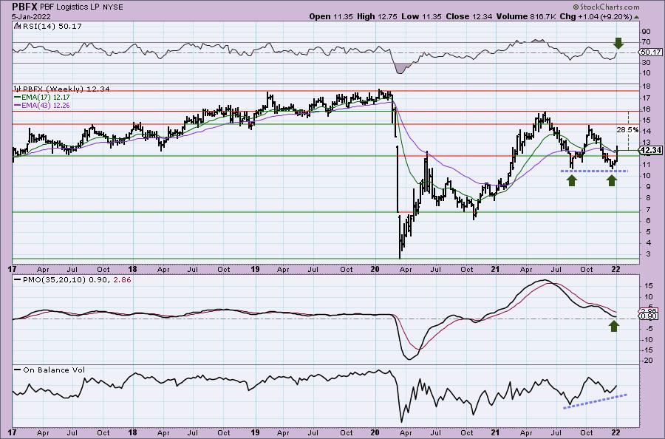This screenshot has height=439, width=665.
Task: Click the 30 level on the RSI axis
Action: click(646, 62)
